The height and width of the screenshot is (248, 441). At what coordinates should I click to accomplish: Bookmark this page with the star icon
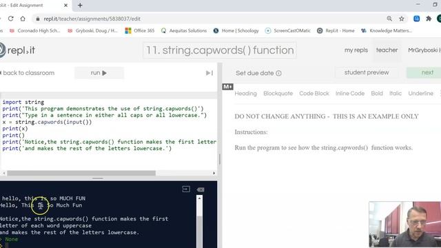(402, 19)
